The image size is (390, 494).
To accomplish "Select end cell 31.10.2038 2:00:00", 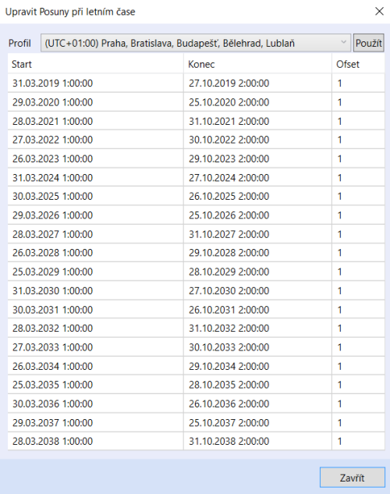I will point(257,441).
